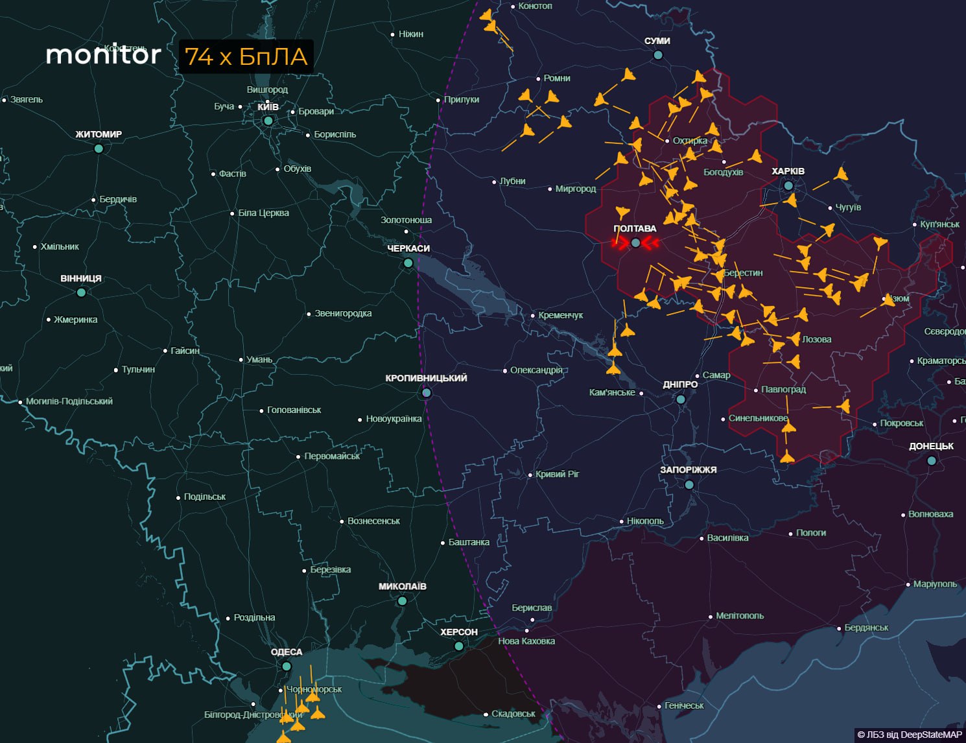Select the drone icon directly above Кам'янське label
This screenshot has height=743, width=966.
click(x=613, y=370)
